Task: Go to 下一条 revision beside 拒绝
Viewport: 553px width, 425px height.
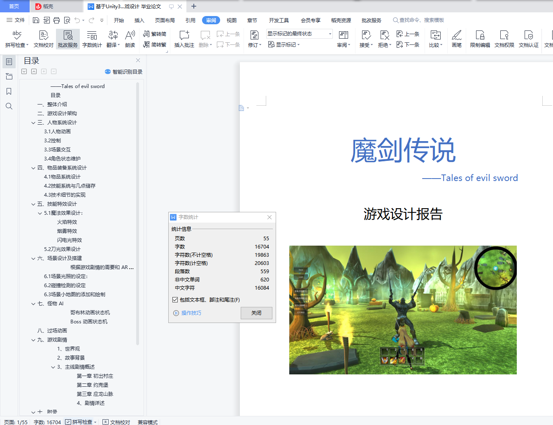Action: pos(408,44)
